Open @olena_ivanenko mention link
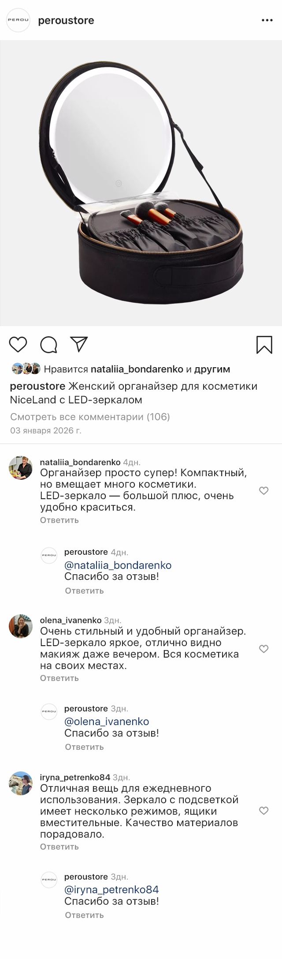Image resolution: width=282 pixels, height=959 pixels. (107, 722)
